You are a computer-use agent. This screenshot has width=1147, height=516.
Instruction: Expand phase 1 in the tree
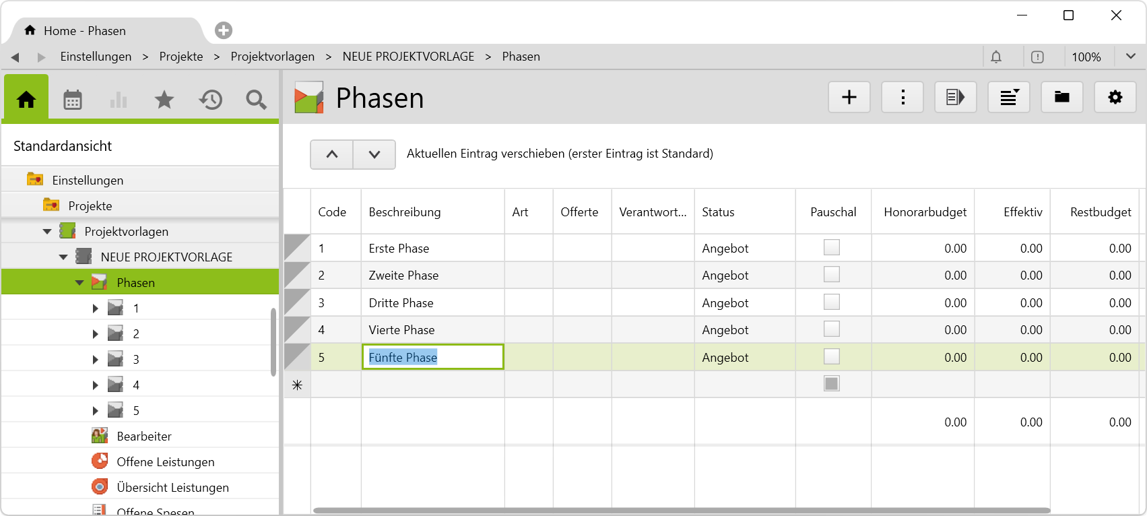[x=95, y=309]
